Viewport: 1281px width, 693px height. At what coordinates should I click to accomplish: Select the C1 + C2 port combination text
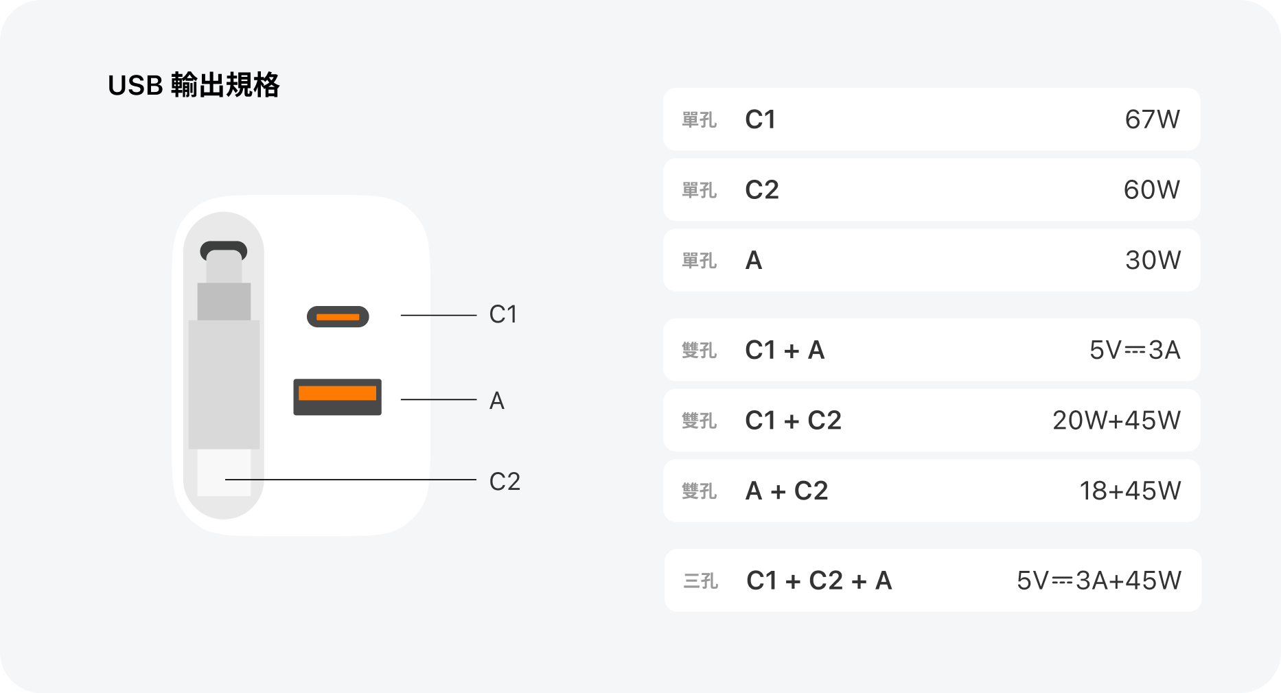point(793,421)
